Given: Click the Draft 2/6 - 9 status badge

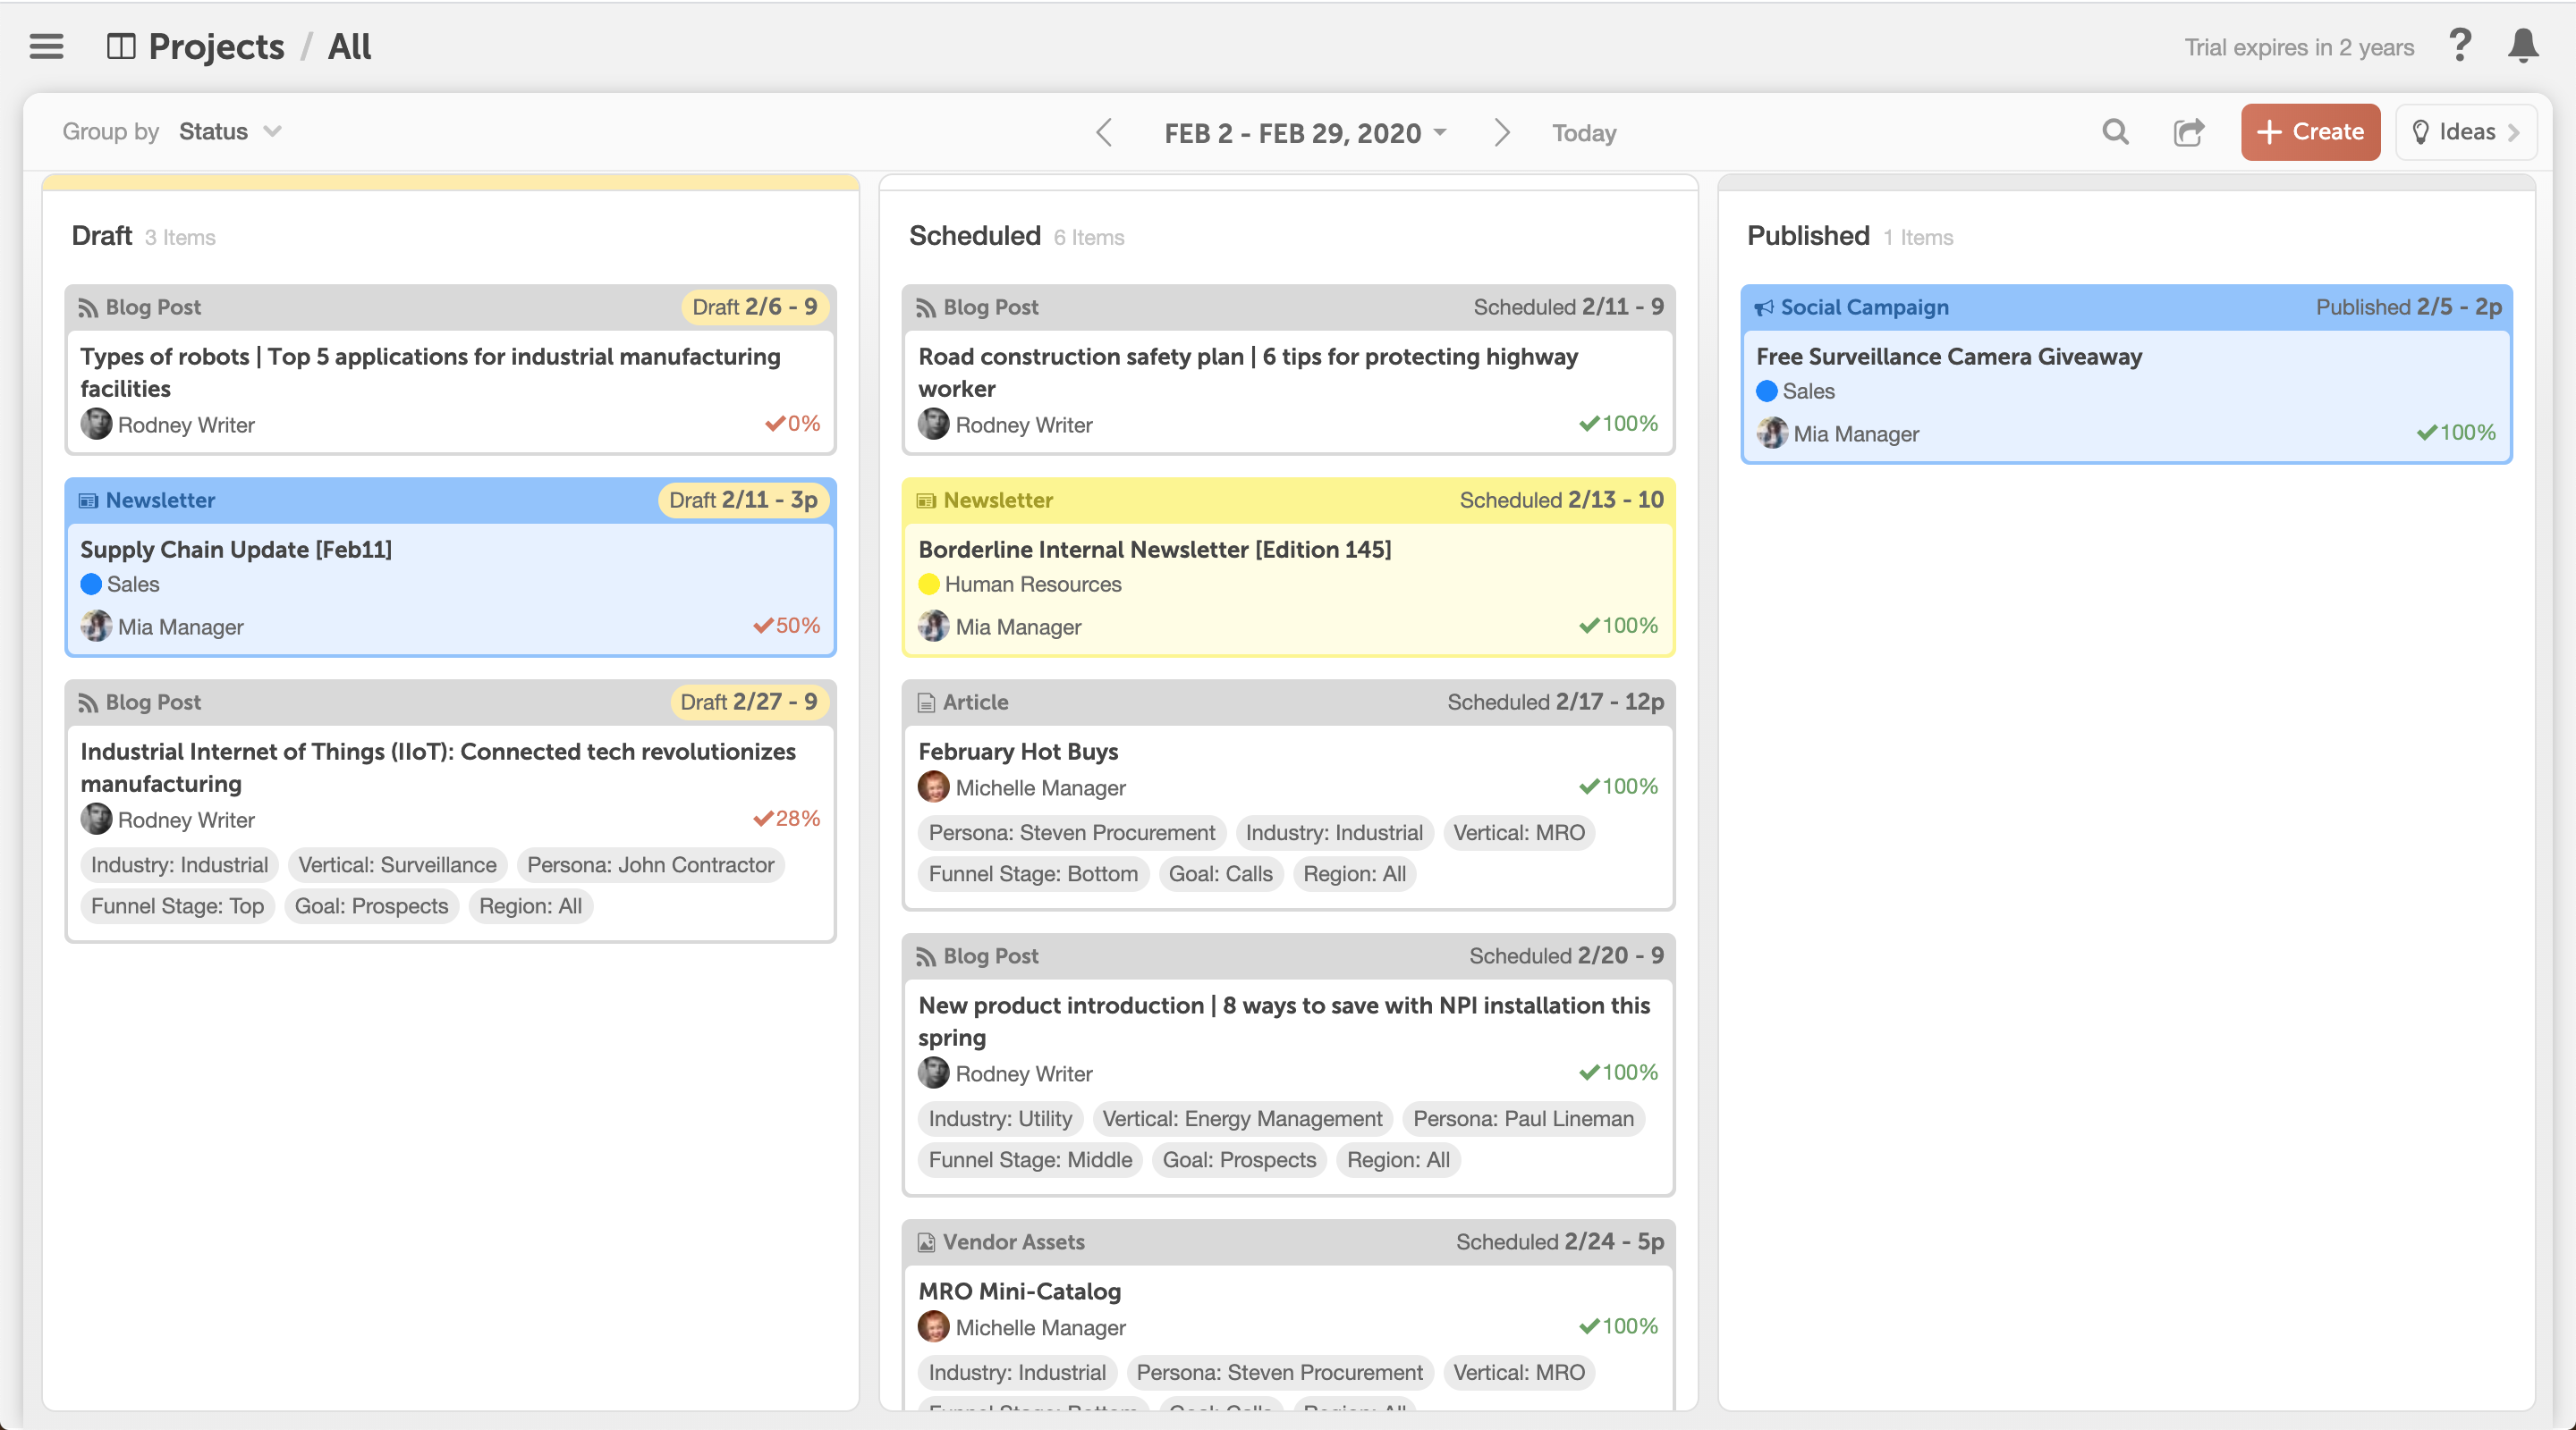Looking at the screenshot, I should click(755, 307).
